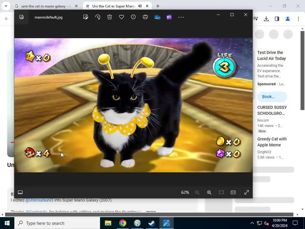Mute the audio-playing tab speaker icon
Screen dimensions: 305x229
point(140,6)
